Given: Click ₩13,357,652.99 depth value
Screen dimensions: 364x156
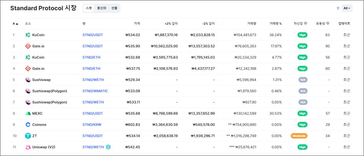Looking at the screenshot, I should point(202,114).
